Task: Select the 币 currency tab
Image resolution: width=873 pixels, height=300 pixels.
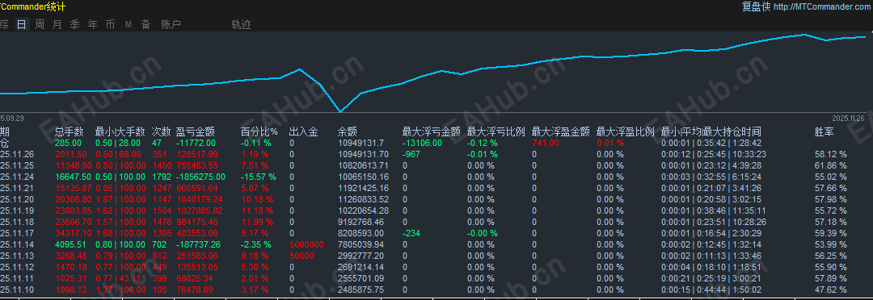Action: pyautogui.click(x=110, y=24)
